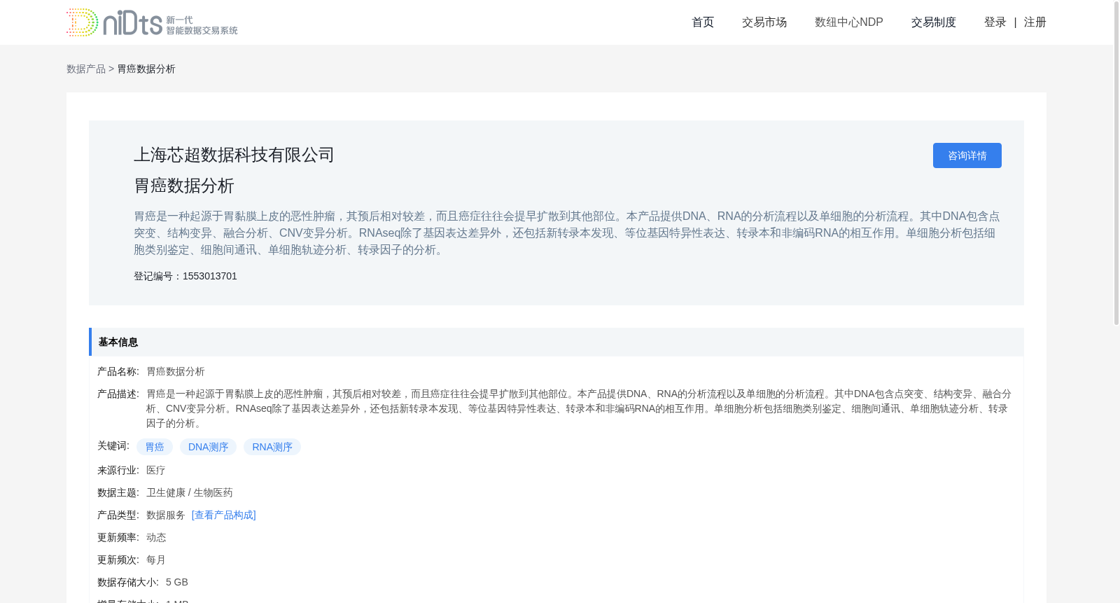The height and width of the screenshot is (603, 1120).
Task: Open the 查看产品构成 link
Action: (224, 515)
